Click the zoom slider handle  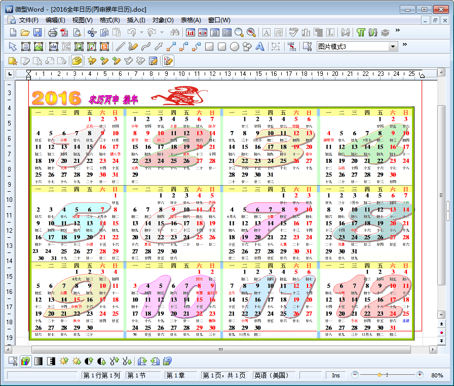pyautogui.click(x=378, y=375)
